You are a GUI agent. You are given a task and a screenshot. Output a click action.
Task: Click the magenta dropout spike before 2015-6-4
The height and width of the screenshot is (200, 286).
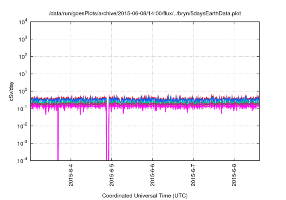point(58,135)
